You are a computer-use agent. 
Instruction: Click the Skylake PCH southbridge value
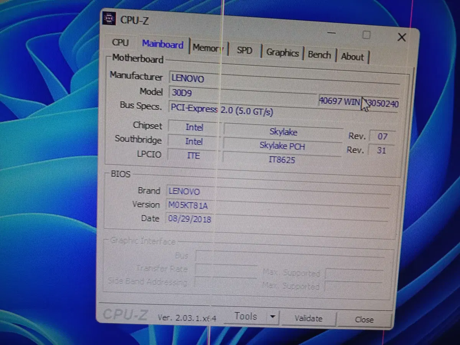pyautogui.click(x=282, y=146)
